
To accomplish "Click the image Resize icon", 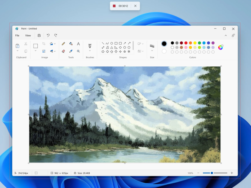I will click(x=44, y=51).
